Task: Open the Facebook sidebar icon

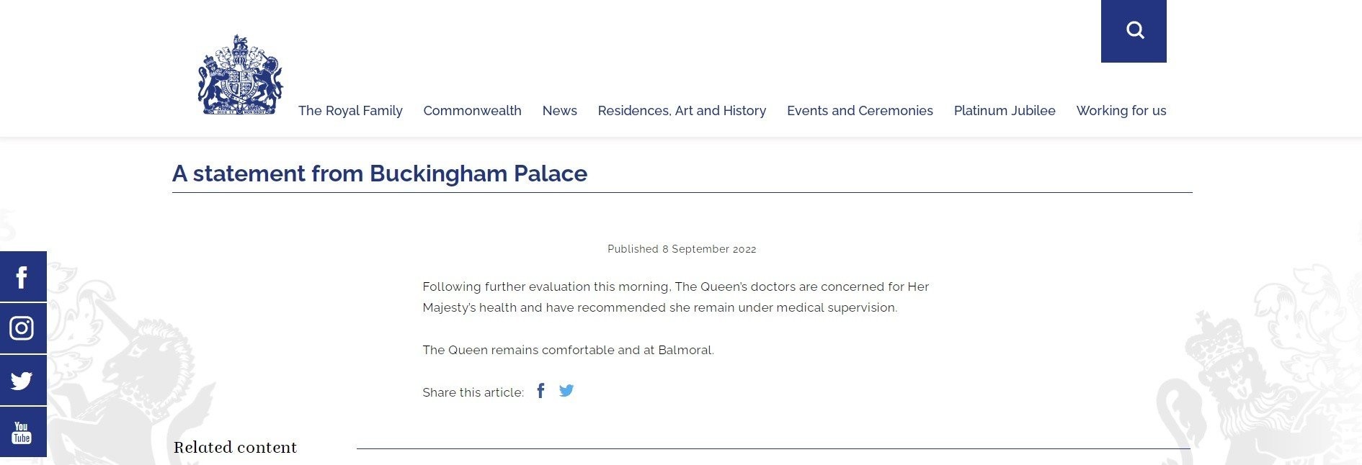Action: tap(22, 276)
